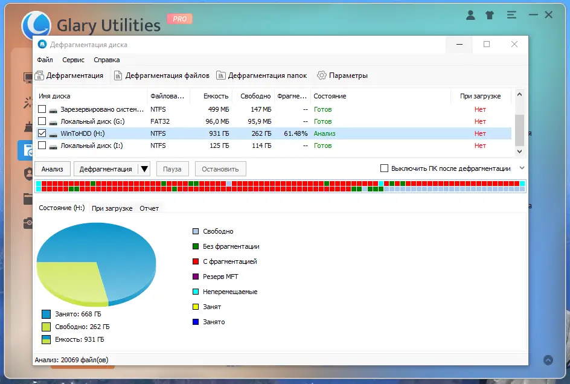The width and height of the screenshot is (570, 384).
Task: Click the Glary Utilities user account icon
Action: (x=470, y=15)
